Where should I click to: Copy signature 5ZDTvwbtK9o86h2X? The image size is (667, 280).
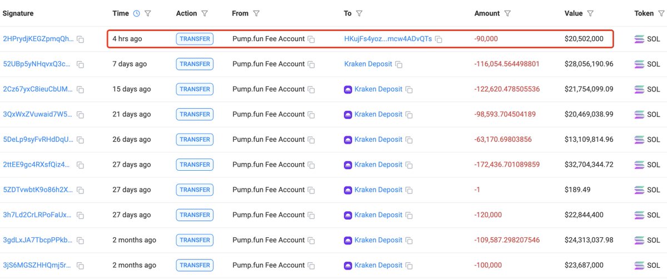(81, 190)
